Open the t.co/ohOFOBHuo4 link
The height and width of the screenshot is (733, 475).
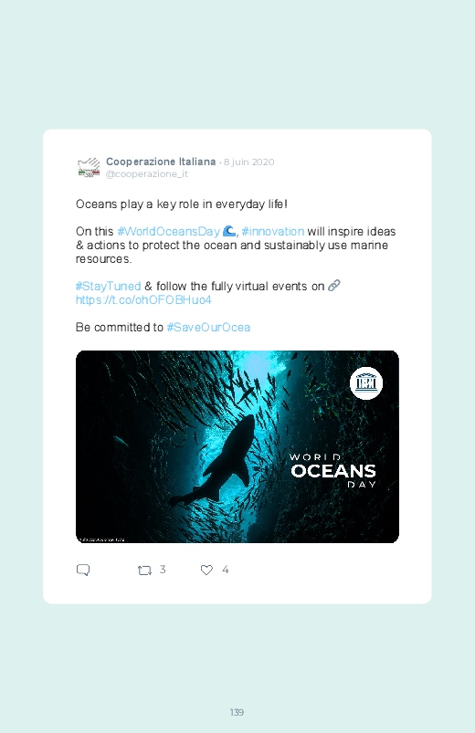[x=143, y=299]
